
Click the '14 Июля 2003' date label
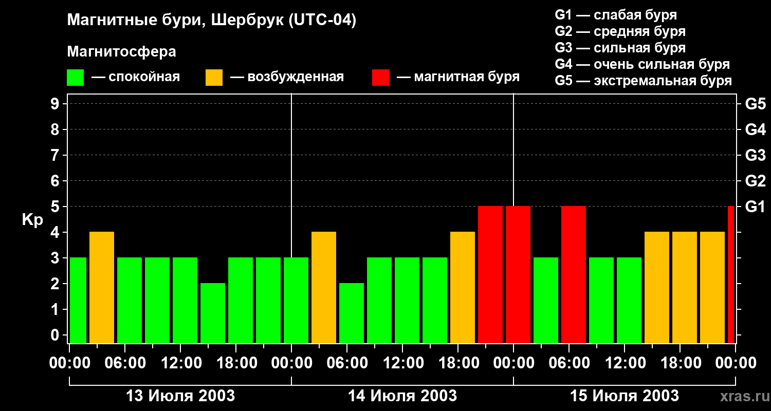[x=402, y=396]
